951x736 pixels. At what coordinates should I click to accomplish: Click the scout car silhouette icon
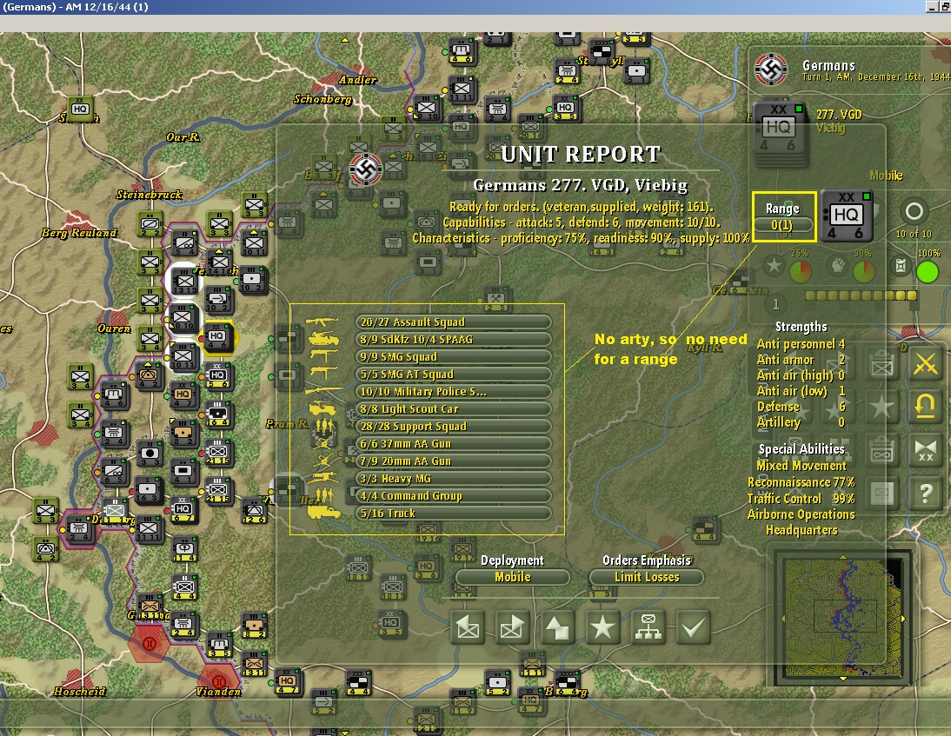click(x=323, y=408)
